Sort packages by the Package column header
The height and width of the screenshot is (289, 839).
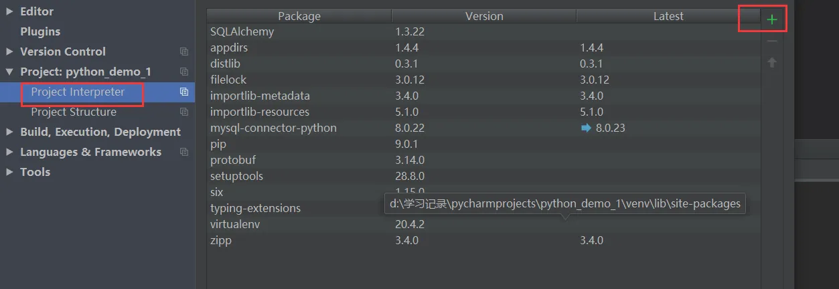click(299, 16)
